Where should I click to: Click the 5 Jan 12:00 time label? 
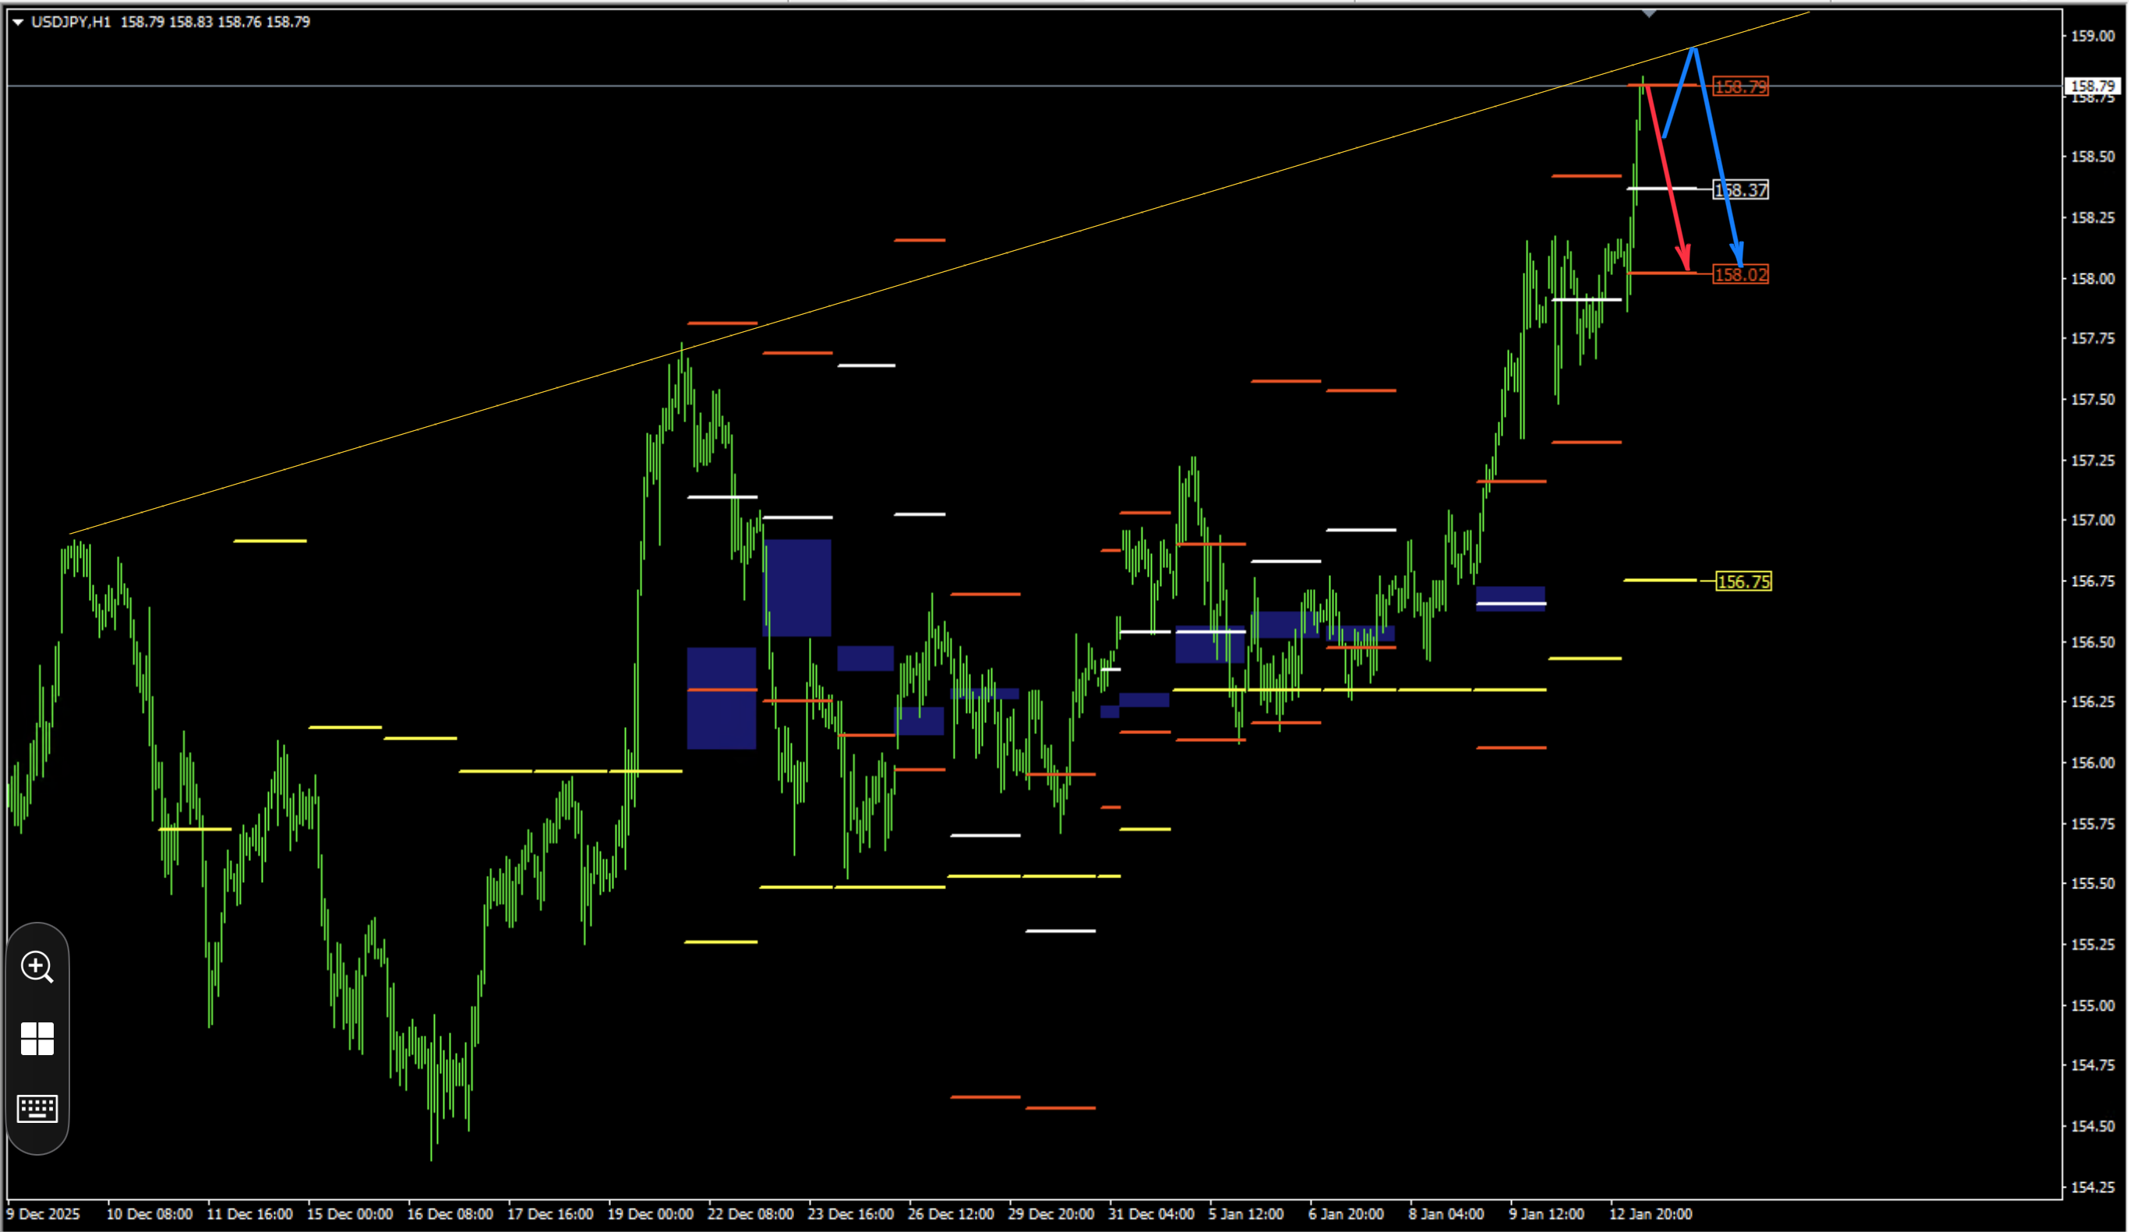pos(1246,1214)
